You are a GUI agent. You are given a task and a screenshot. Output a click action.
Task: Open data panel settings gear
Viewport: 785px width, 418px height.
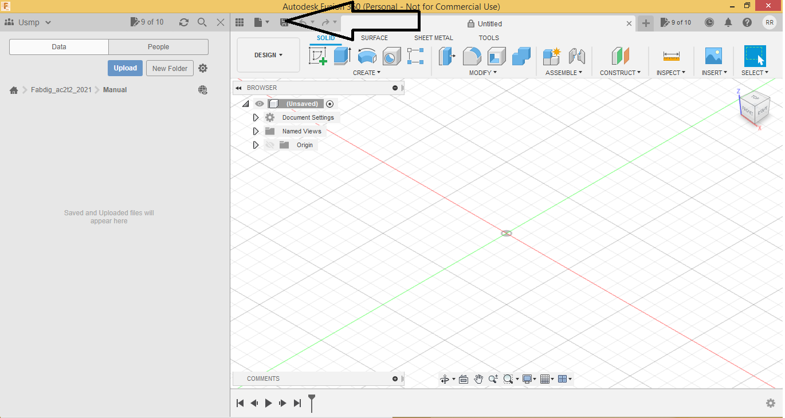pyautogui.click(x=203, y=68)
